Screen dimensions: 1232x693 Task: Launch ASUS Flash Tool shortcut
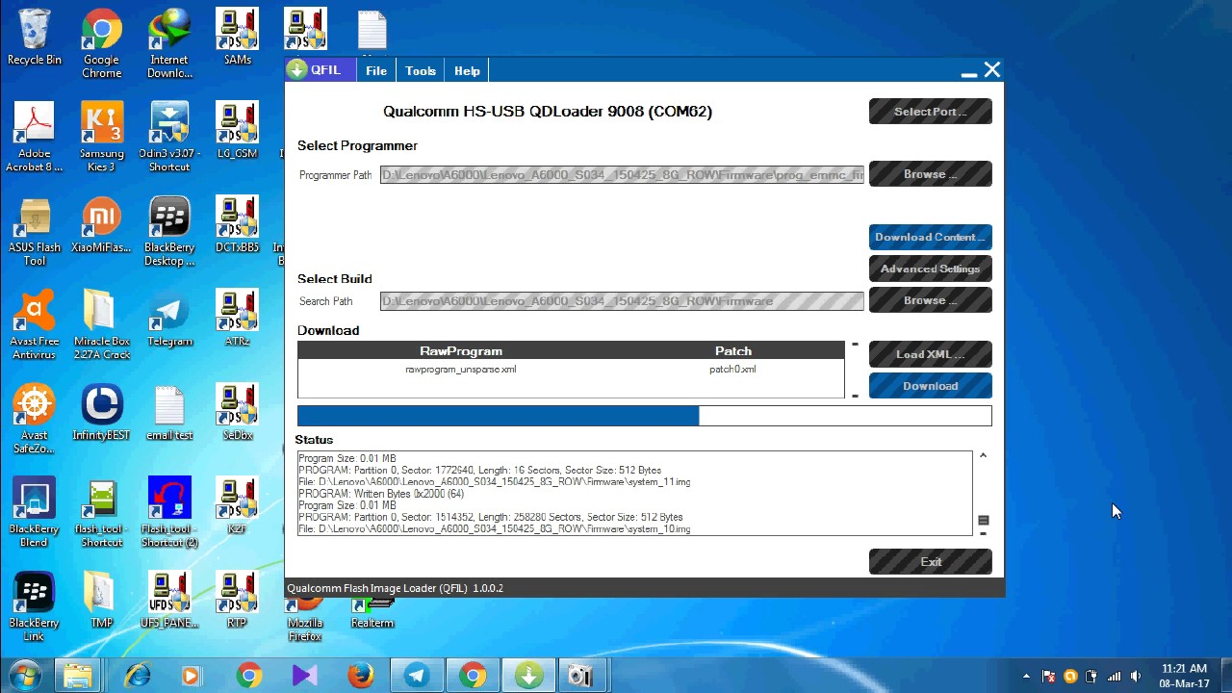pos(34,232)
